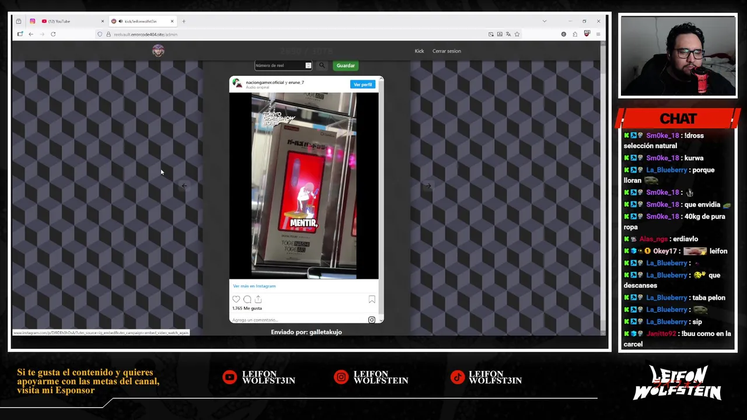747x420 pixels.
Task: Click the embed vertical scrollbar
Action: 381,198
